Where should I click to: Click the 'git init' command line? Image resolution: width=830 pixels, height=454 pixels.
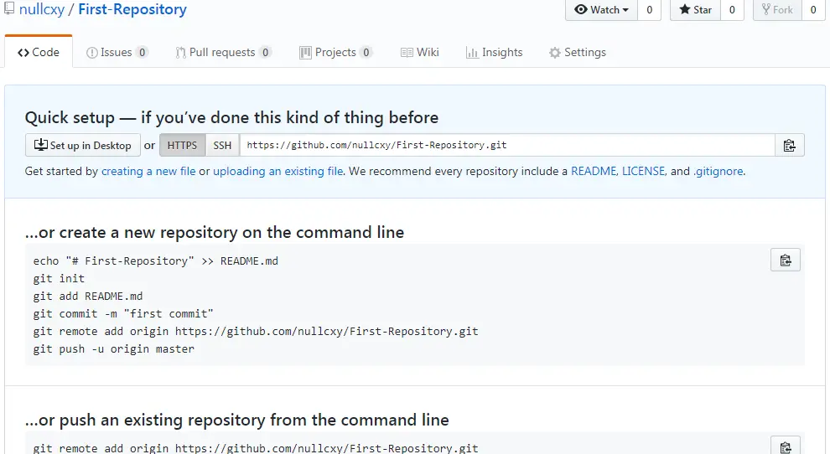tap(59, 278)
